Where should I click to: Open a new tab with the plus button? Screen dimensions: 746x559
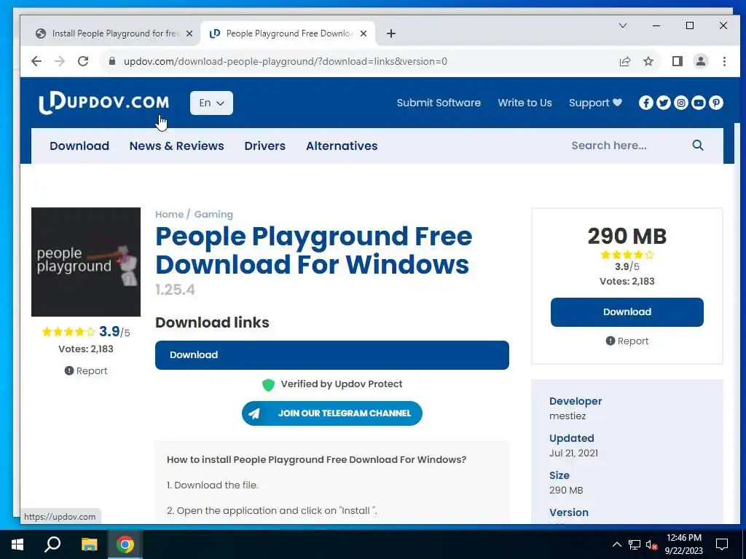point(391,33)
